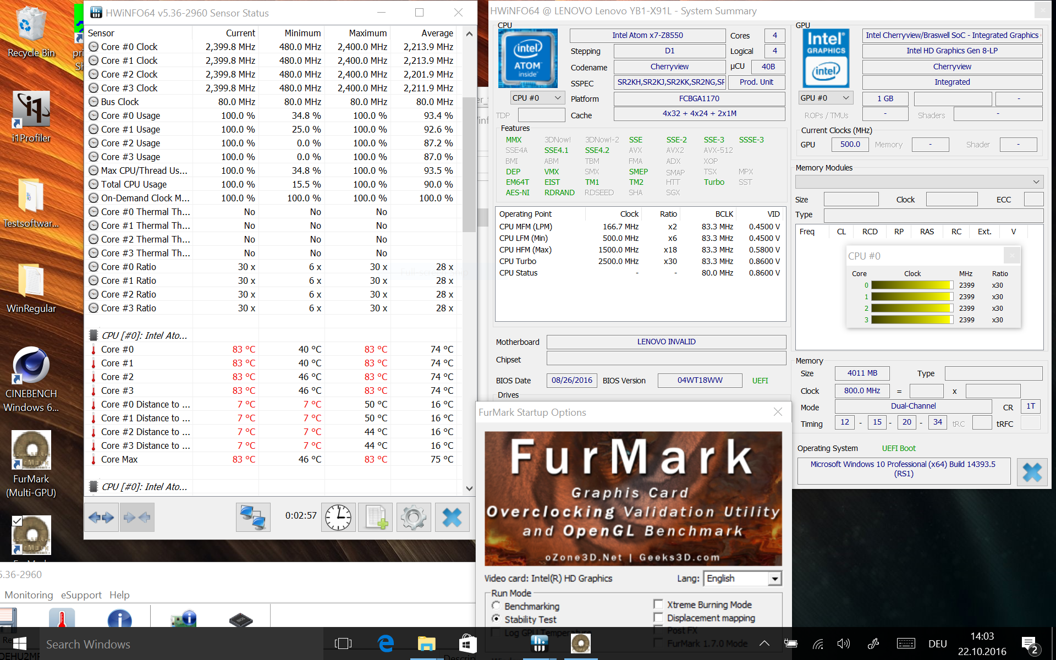Expand the Memory Modules dropdown
Image resolution: width=1056 pixels, height=660 pixels.
919,182
